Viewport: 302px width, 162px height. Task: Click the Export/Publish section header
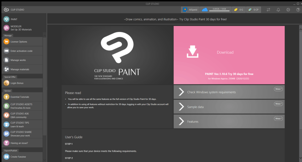click(x=11, y=151)
